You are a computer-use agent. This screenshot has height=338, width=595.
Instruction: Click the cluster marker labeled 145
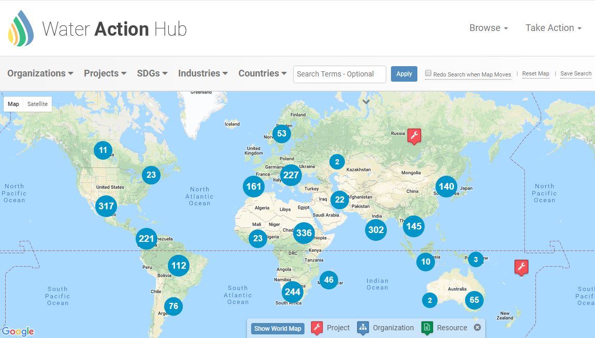(x=414, y=226)
